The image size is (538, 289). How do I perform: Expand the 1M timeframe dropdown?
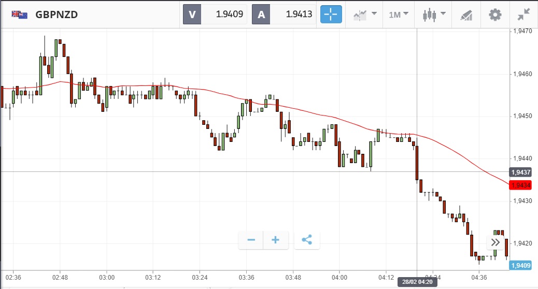pos(399,15)
